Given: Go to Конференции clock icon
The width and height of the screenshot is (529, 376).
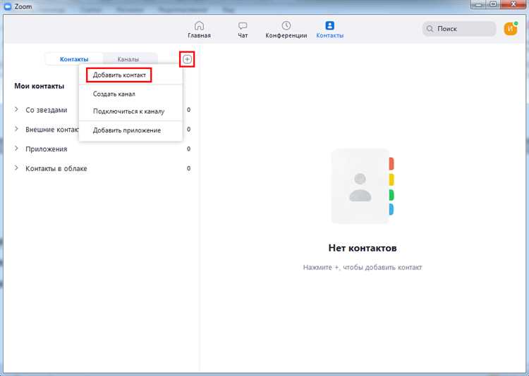Looking at the screenshot, I should (x=286, y=26).
